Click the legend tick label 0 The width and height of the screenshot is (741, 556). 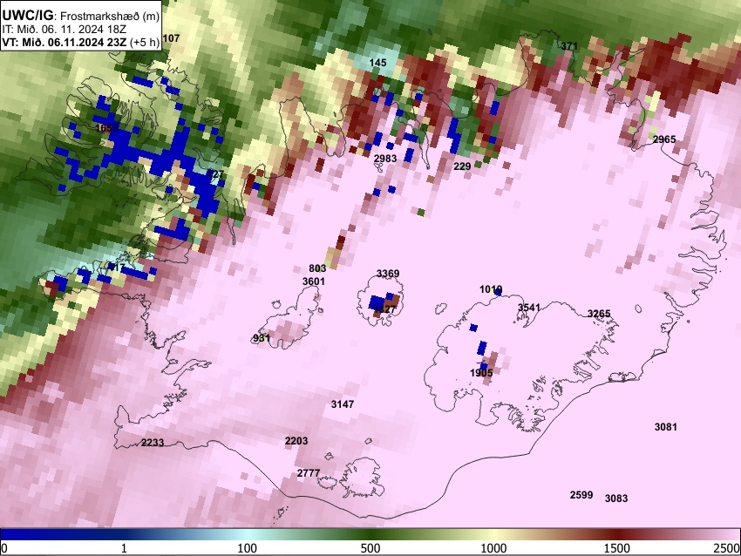(4, 548)
